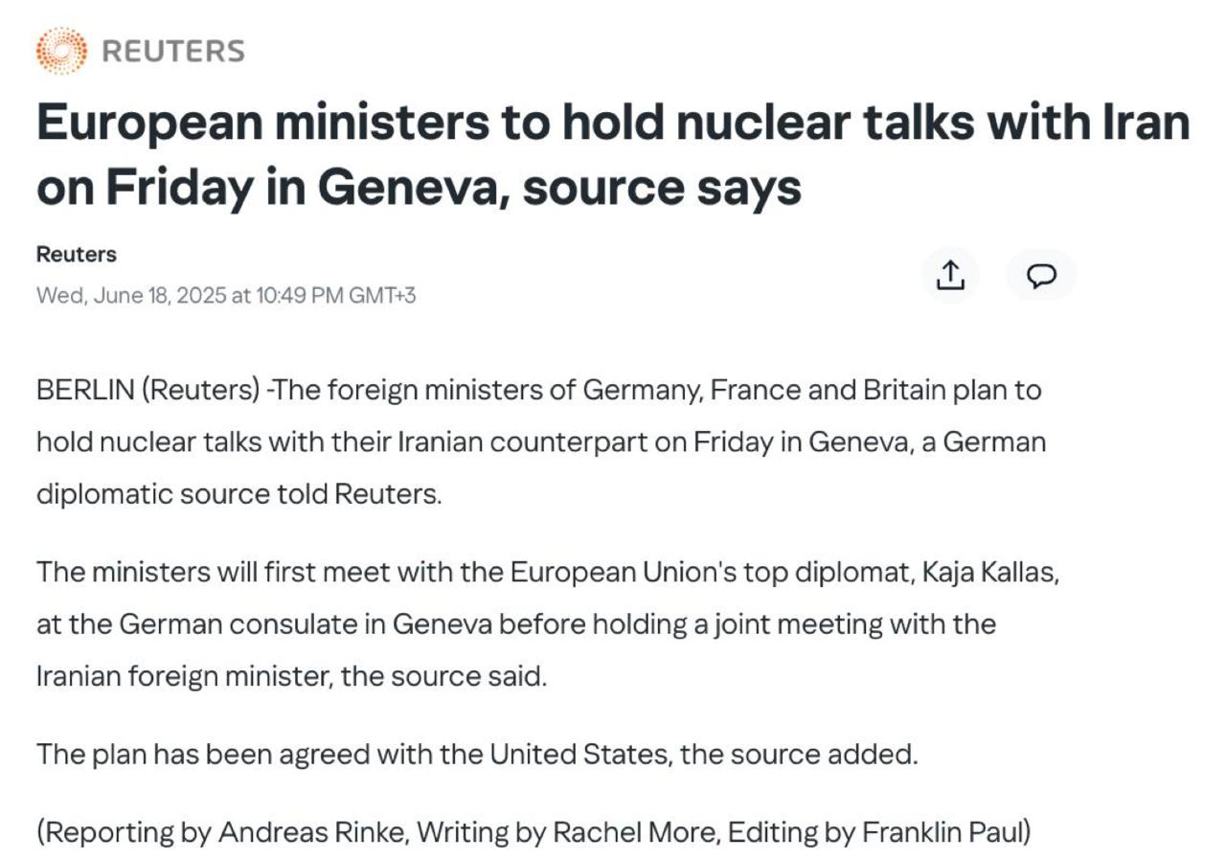Click 'GMT+3' timezone in the timestamp
Image resolution: width=1226 pixels, height=860 pixels.
point(383,295)
